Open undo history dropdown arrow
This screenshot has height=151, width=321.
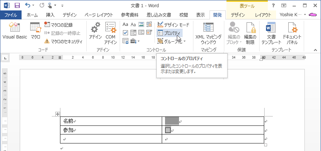click(33, 6)
